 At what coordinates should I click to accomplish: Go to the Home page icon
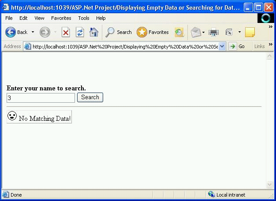click(x=94, y=32)
